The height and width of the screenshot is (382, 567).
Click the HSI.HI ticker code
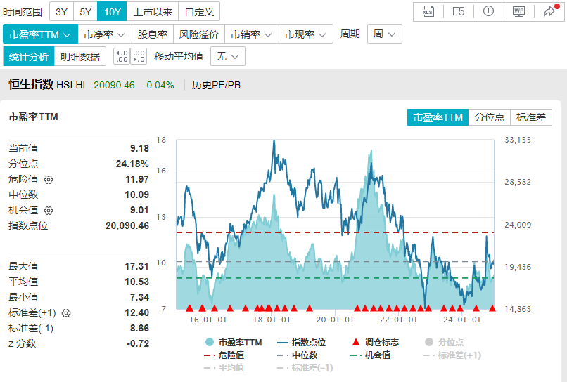tap(71, 85)
